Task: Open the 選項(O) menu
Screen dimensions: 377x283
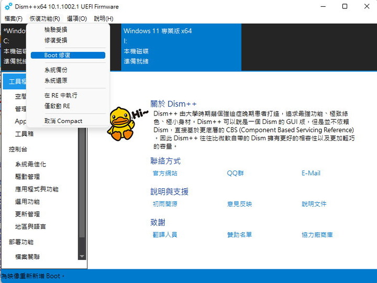Action: coord(77,18)
